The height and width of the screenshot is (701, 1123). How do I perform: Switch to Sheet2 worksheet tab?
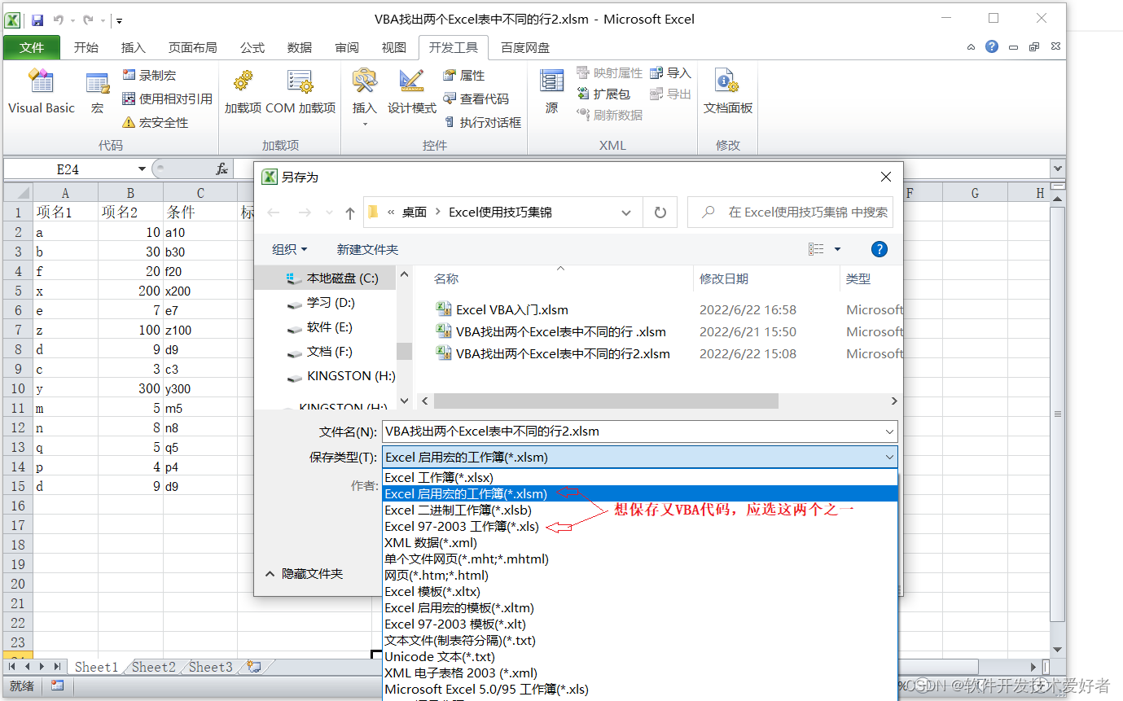[x=153, y=667]
